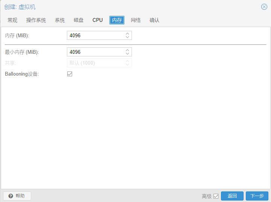Focus the 最小内存 (MiB) input field

tap(96, 52)
